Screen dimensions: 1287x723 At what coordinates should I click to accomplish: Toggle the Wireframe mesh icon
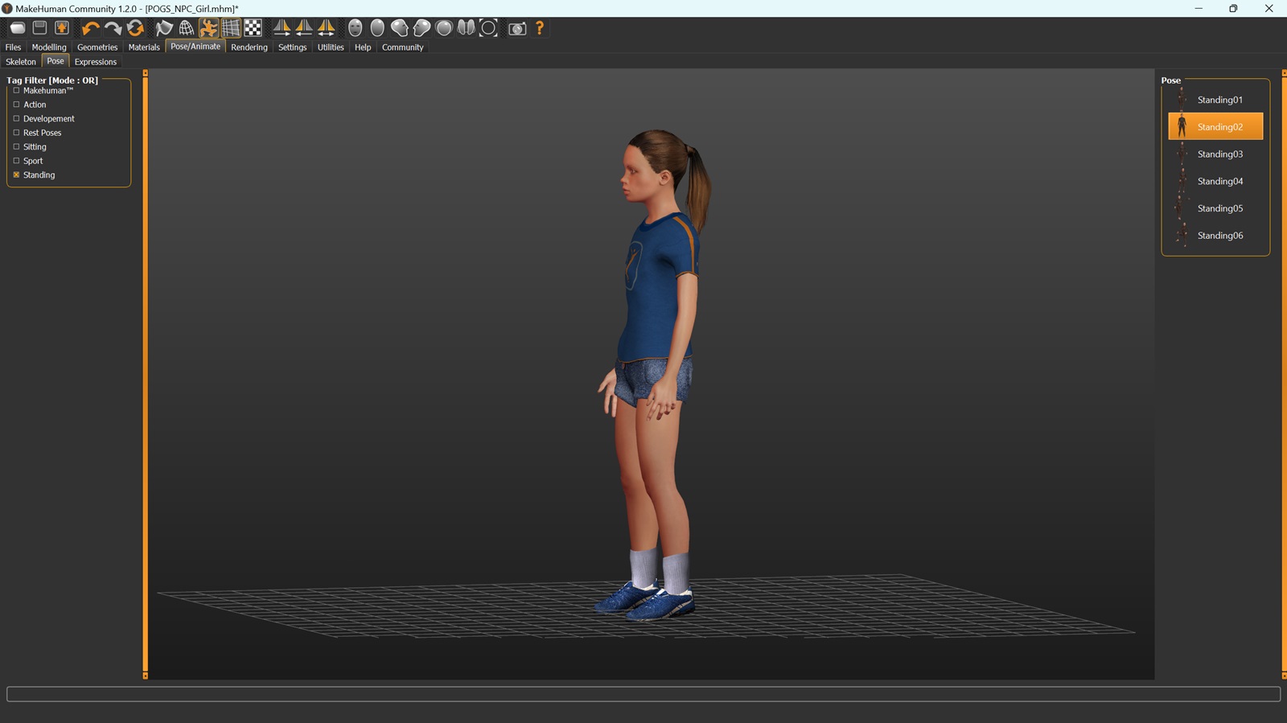coord(187,28)
